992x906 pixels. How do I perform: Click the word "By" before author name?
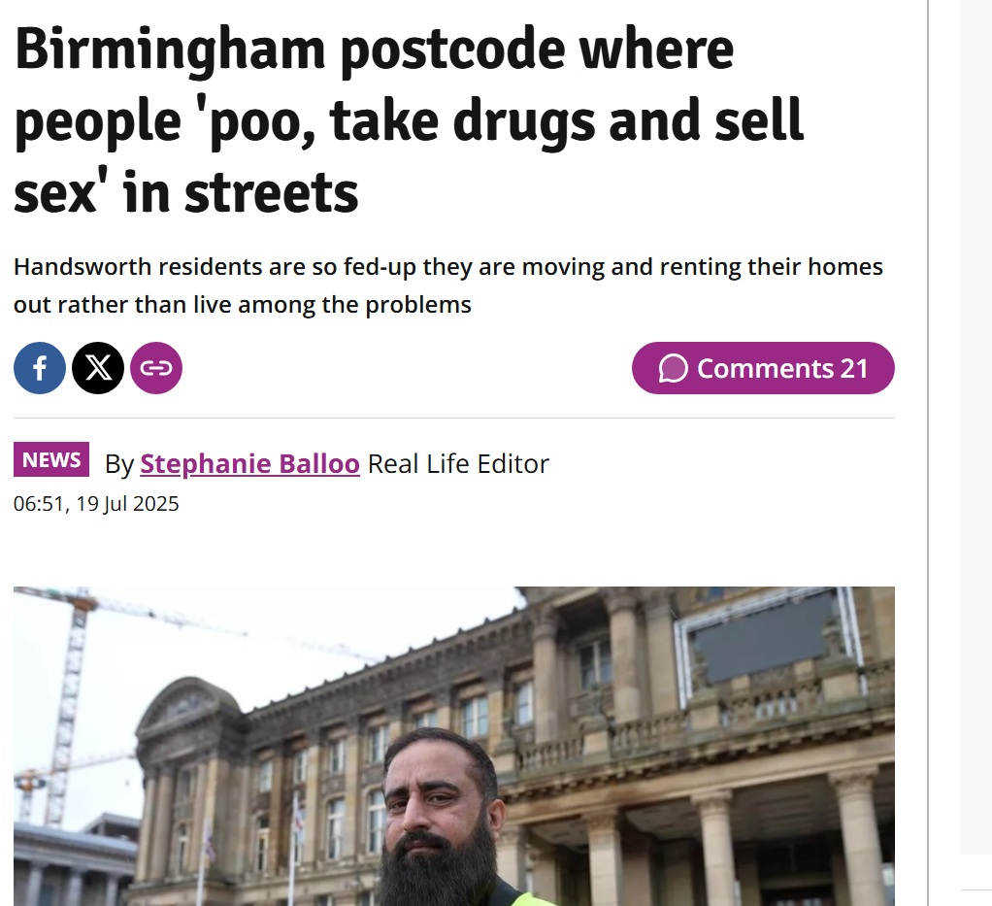point(119,465)
